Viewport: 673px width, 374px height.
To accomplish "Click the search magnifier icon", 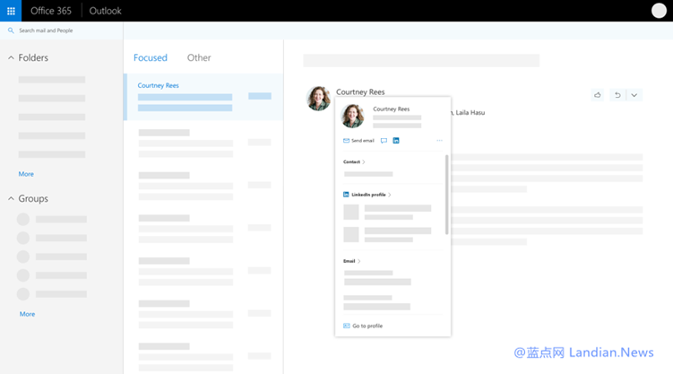I will [11, 30].
